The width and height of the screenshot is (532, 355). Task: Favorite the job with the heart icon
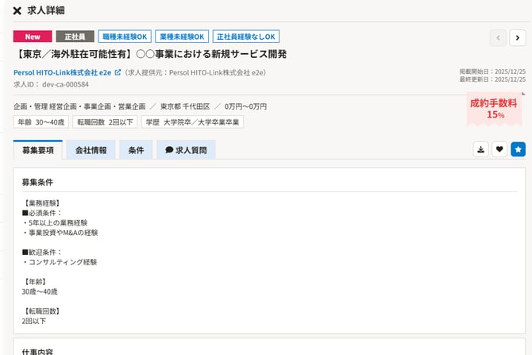(x=499, y=149)
